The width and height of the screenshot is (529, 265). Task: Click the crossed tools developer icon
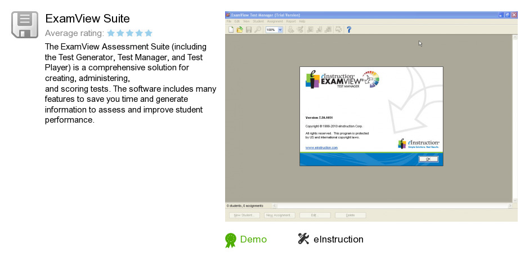pos(303,239)
